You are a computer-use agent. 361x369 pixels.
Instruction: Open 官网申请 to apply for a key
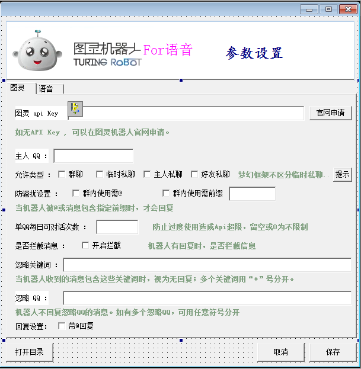click(331, 113)
